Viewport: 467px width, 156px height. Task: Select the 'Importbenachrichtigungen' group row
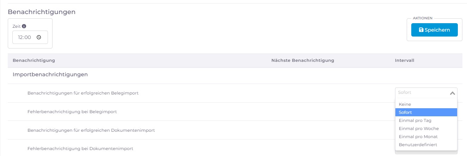[x=235, y=74]
